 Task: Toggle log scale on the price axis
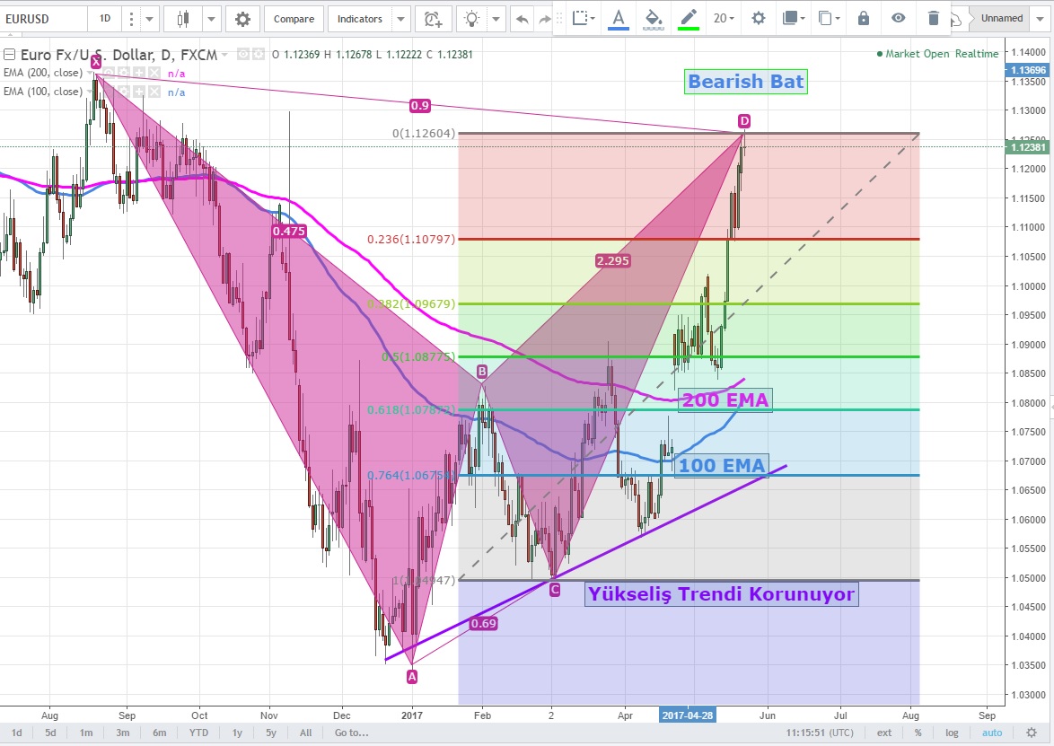[952, 733]
